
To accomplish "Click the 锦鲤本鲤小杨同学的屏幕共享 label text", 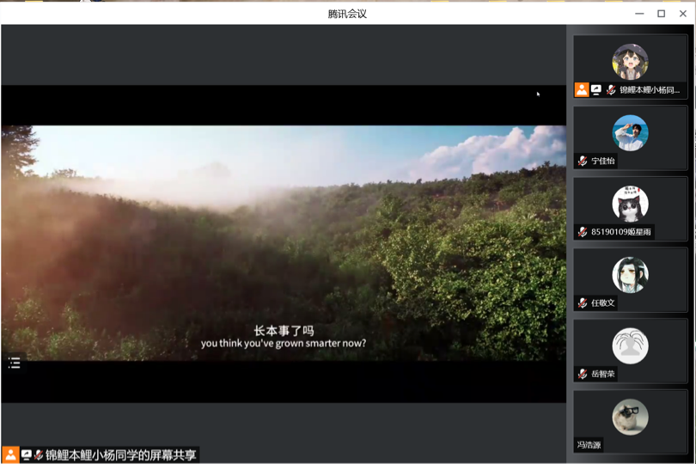I will pyautogui.click(x=120, y=455).
